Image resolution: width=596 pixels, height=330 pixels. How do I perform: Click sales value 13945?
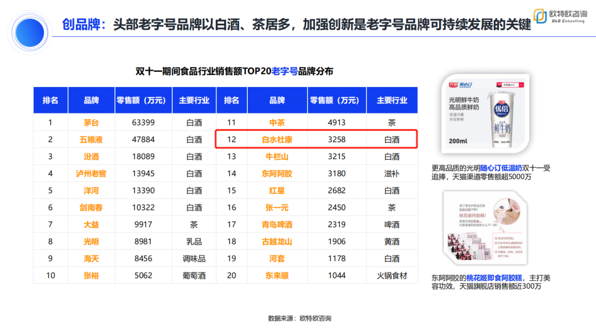pos(143,174)
